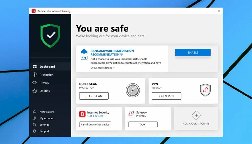Screen dimensions: 252x144
Task: Click the Notifications bell icon
Action: click(34, 112)
